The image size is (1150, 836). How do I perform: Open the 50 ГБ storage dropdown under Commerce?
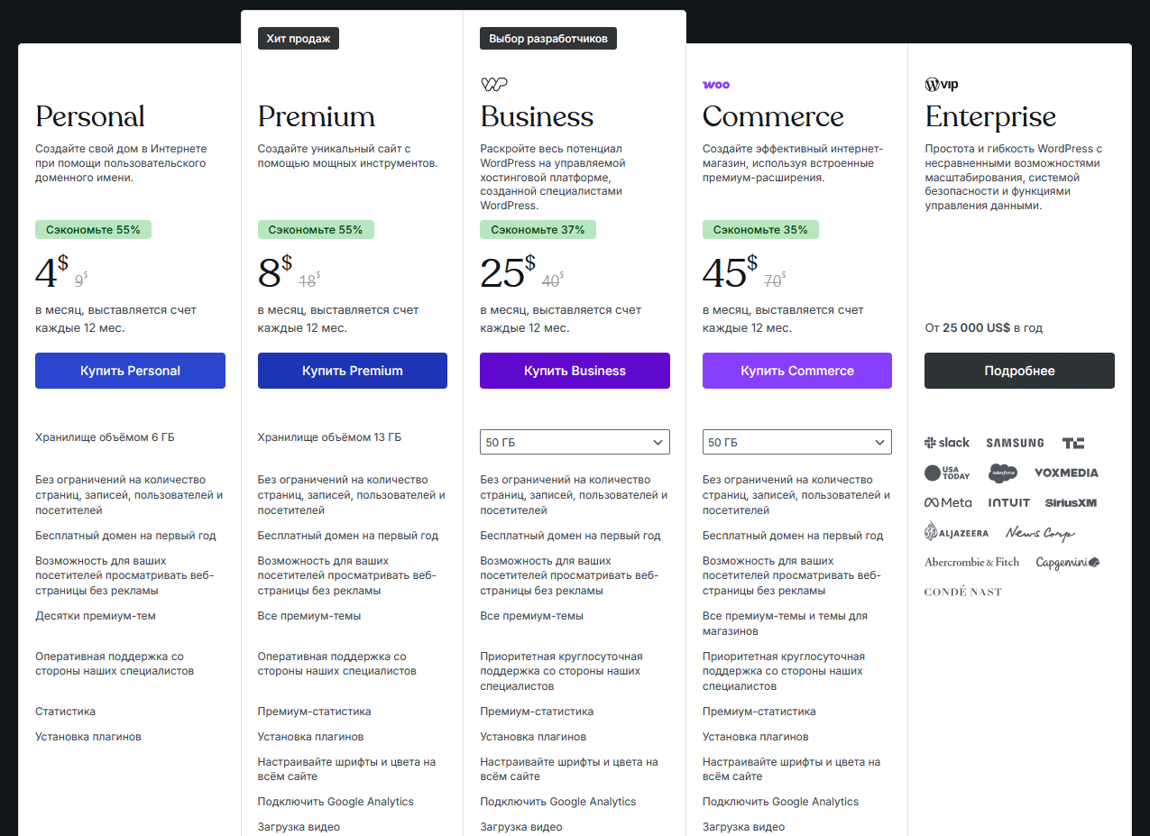[x=796, y=441]
